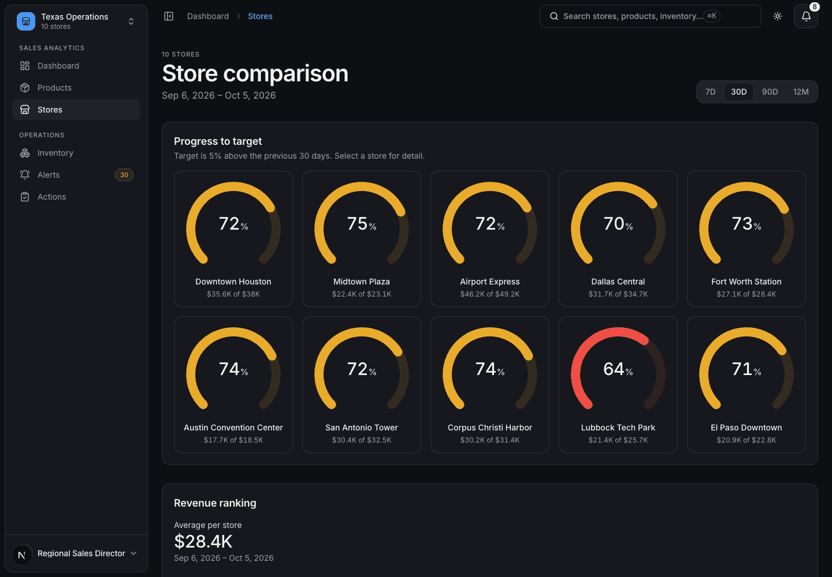Click the Actions clipboard icon
The width and height of the screenshot is (832, 577).
tap(25, 197)
